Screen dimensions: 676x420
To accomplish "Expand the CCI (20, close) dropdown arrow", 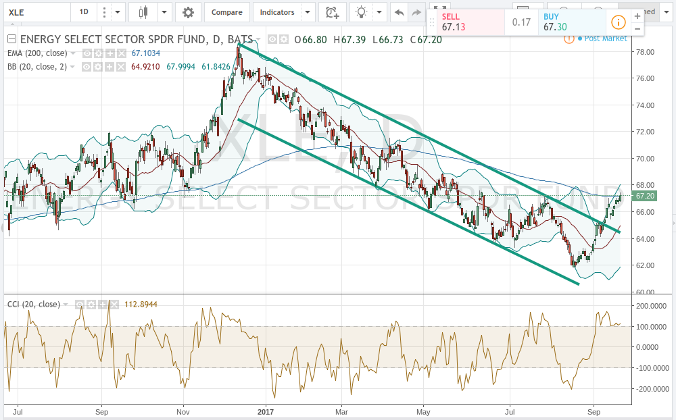I will [x=66, y=305].
